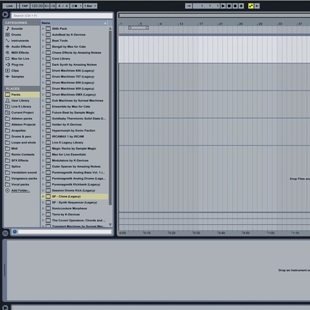
Task: Click the browser search field
Action: tap(62, 16)
